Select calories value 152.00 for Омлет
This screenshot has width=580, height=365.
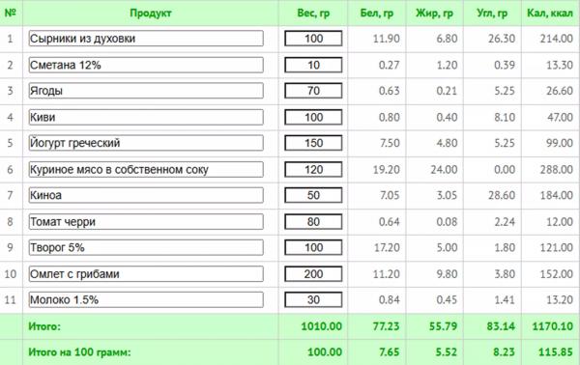pos(557,274)
